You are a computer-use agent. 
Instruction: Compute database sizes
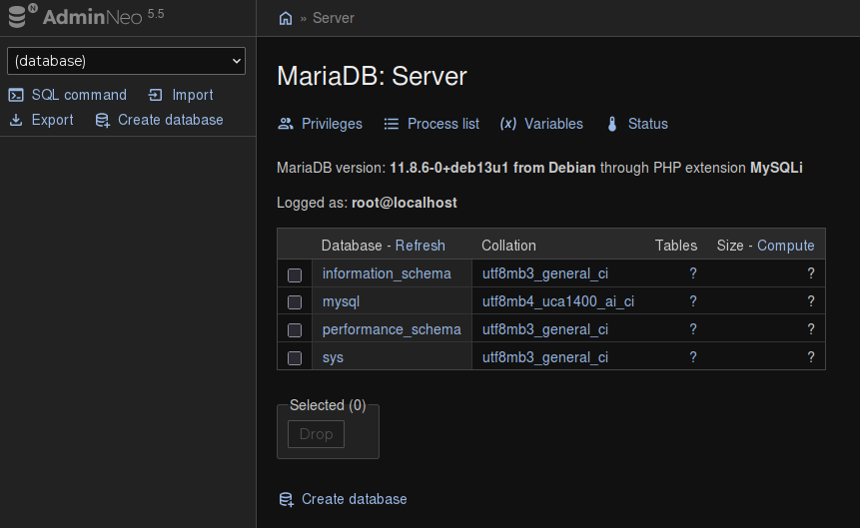[785, 246]
